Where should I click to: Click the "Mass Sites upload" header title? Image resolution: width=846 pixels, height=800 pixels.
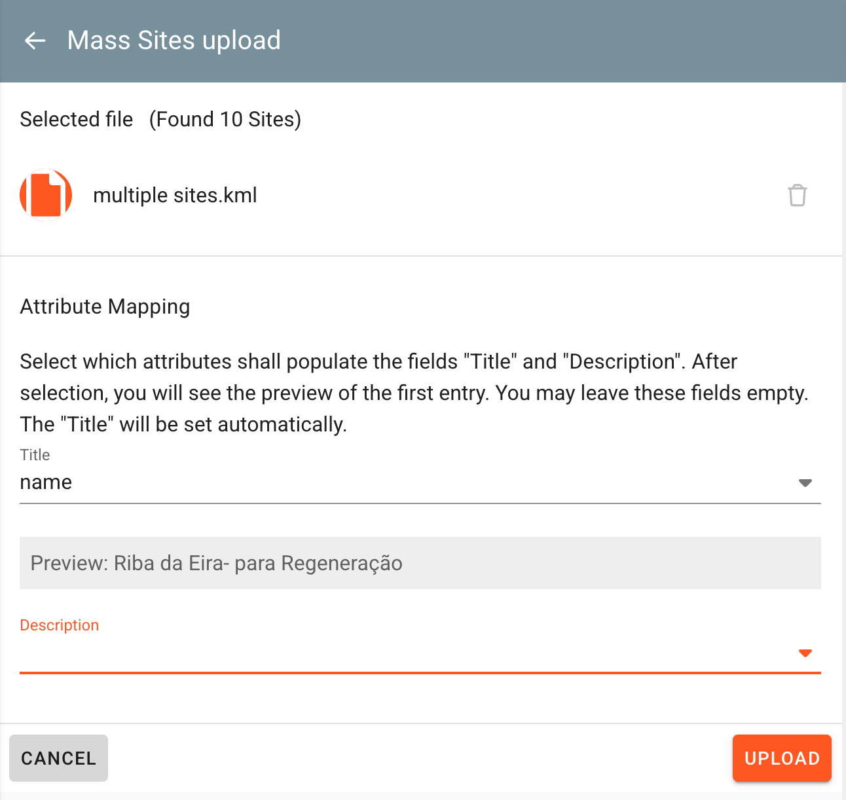pos(174,41)
